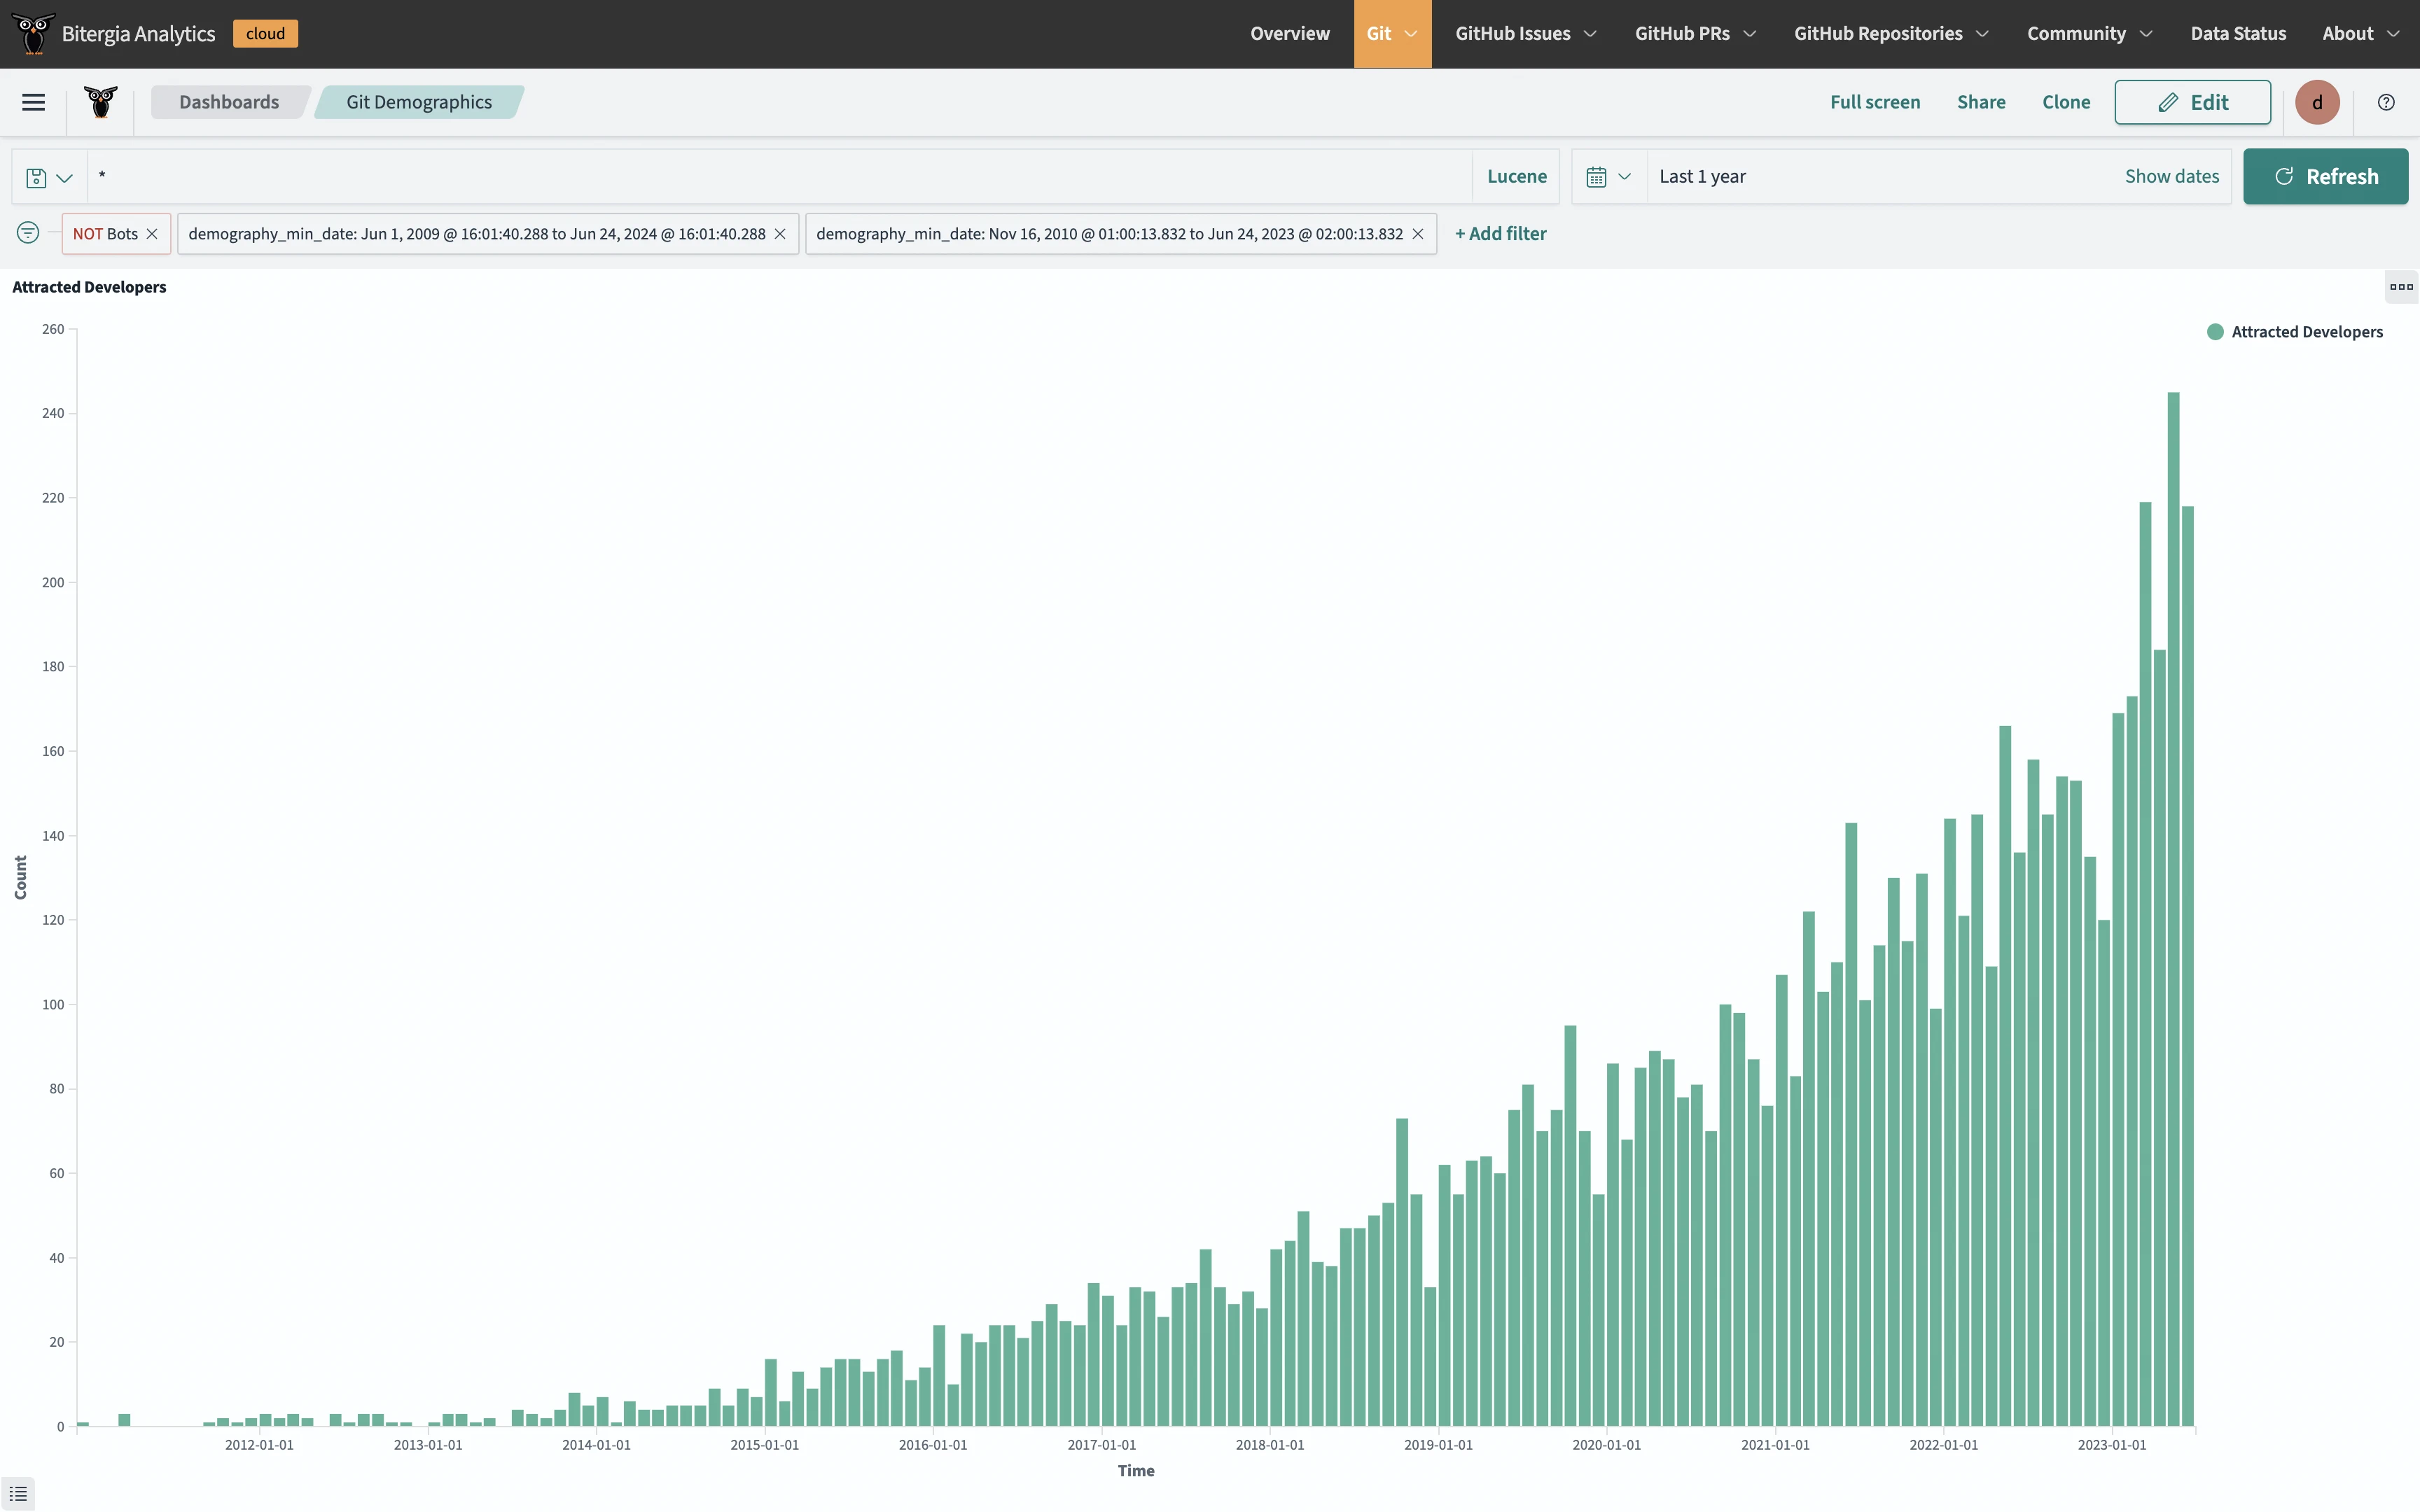
Task: Open help via the question mark icon
Action: point(2387,102)
